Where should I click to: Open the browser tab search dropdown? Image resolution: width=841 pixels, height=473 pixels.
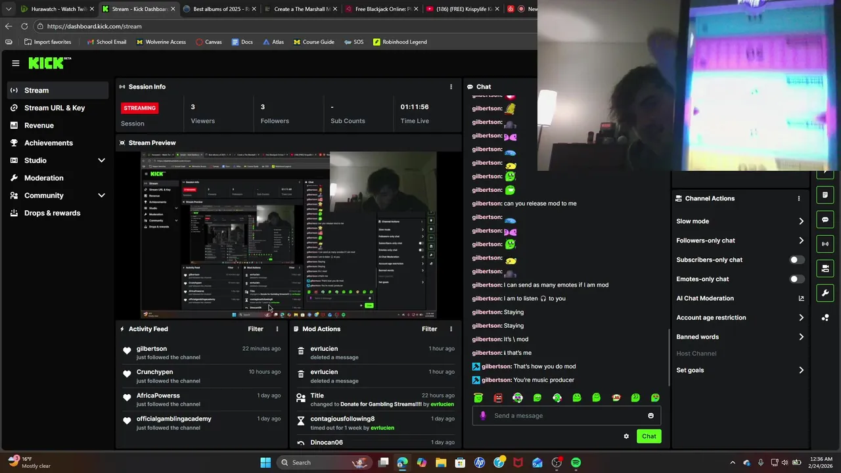[x=9, y=9]
